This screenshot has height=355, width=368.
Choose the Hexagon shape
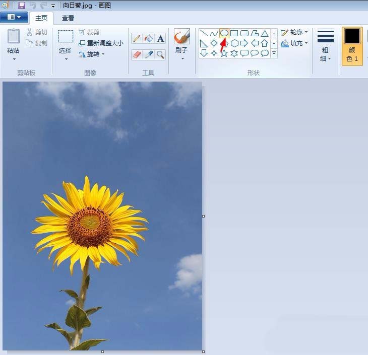coord(234,43)
